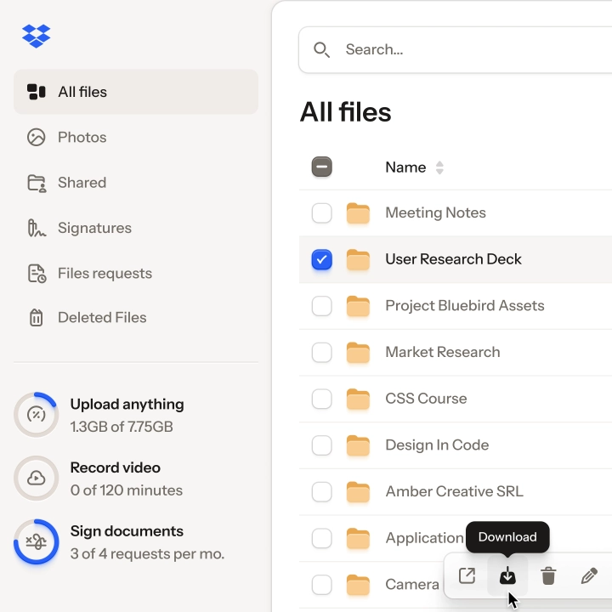The width and height of the screenshot is (612, 612).
Task: Focus the Search input field
Action: [x=455, y=50]
